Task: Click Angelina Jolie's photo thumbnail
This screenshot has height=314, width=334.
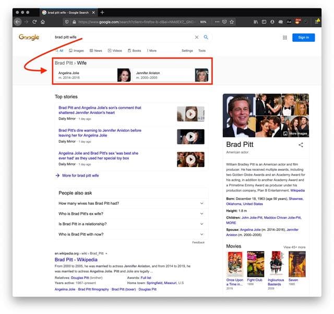Action: pos(124,75)
